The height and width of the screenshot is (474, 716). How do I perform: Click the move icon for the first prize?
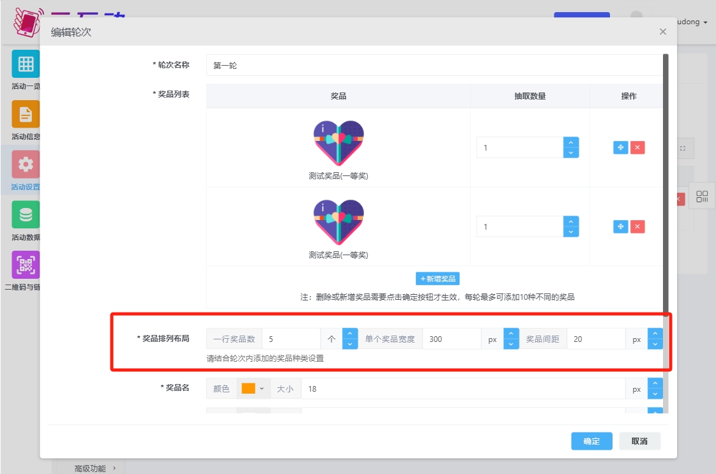point(620,147)
